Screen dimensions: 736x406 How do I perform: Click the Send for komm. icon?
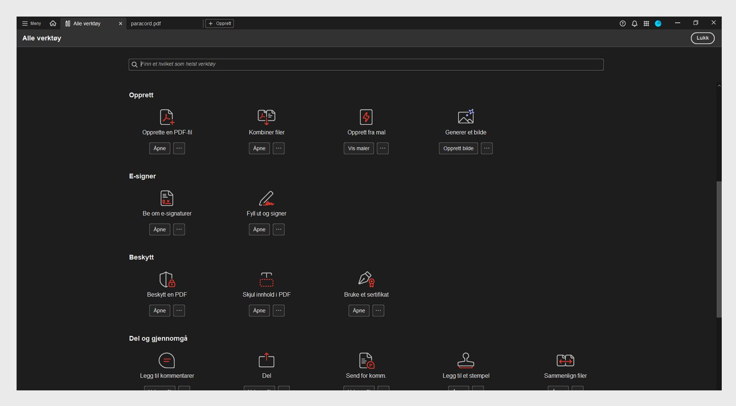pos(366,361)
